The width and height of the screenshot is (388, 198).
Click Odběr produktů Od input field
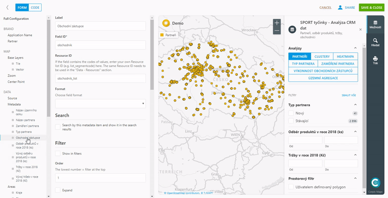(306, 140)
